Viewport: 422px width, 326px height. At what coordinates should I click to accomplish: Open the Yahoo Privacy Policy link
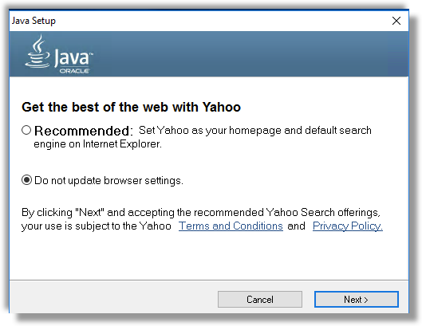pos(348,226)
